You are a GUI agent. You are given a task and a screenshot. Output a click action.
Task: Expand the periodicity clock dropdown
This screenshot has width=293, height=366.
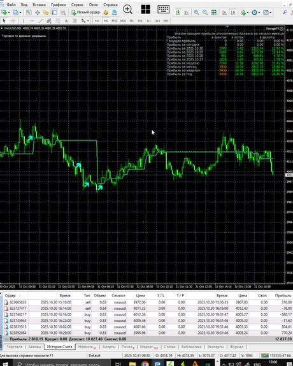pos(259,13)
